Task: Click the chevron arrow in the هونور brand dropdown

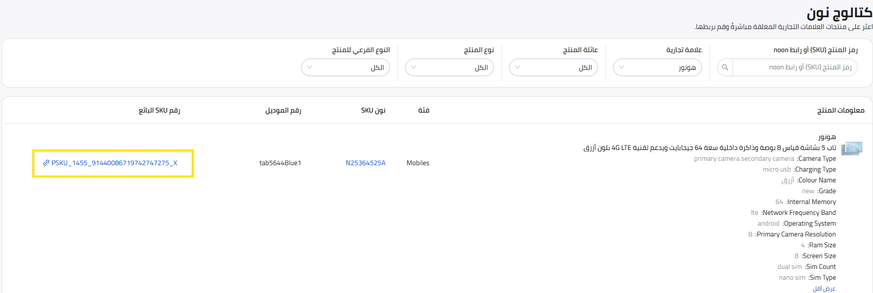Action: 622,67
